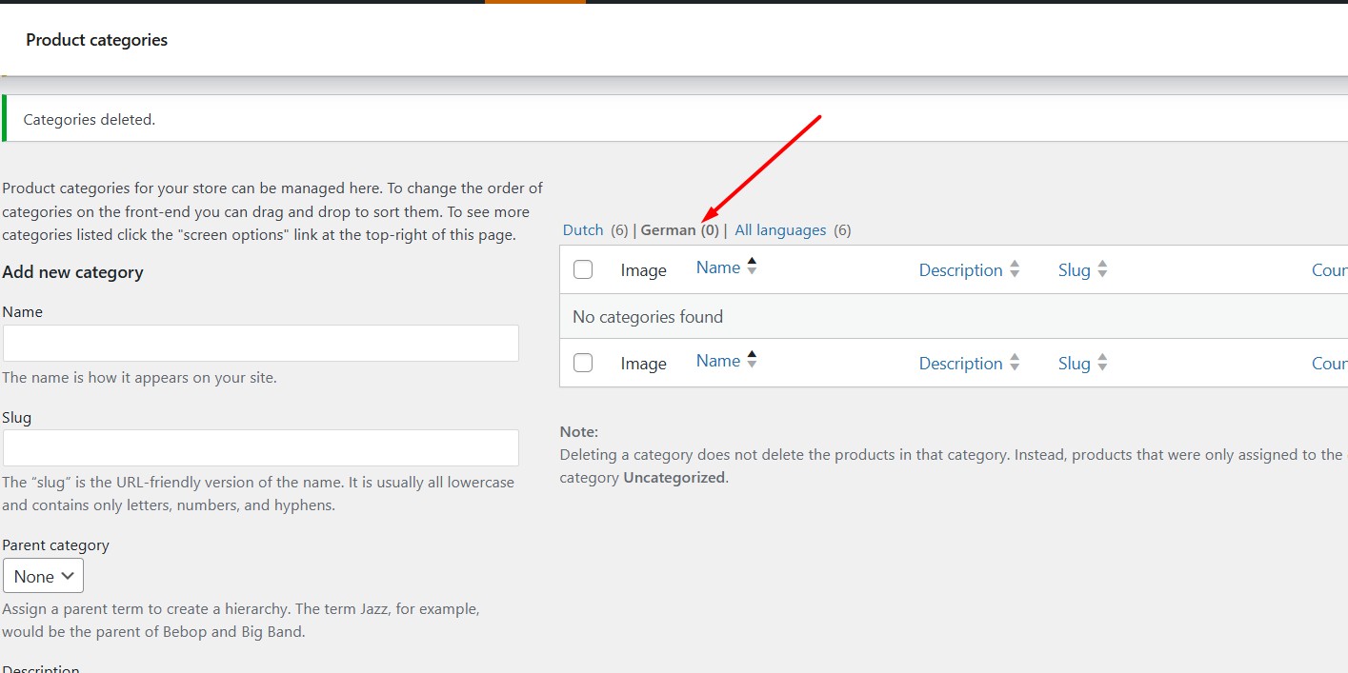Tick the select-all checkbox in table footer
Screen dimensions: 1348x673
583,364
